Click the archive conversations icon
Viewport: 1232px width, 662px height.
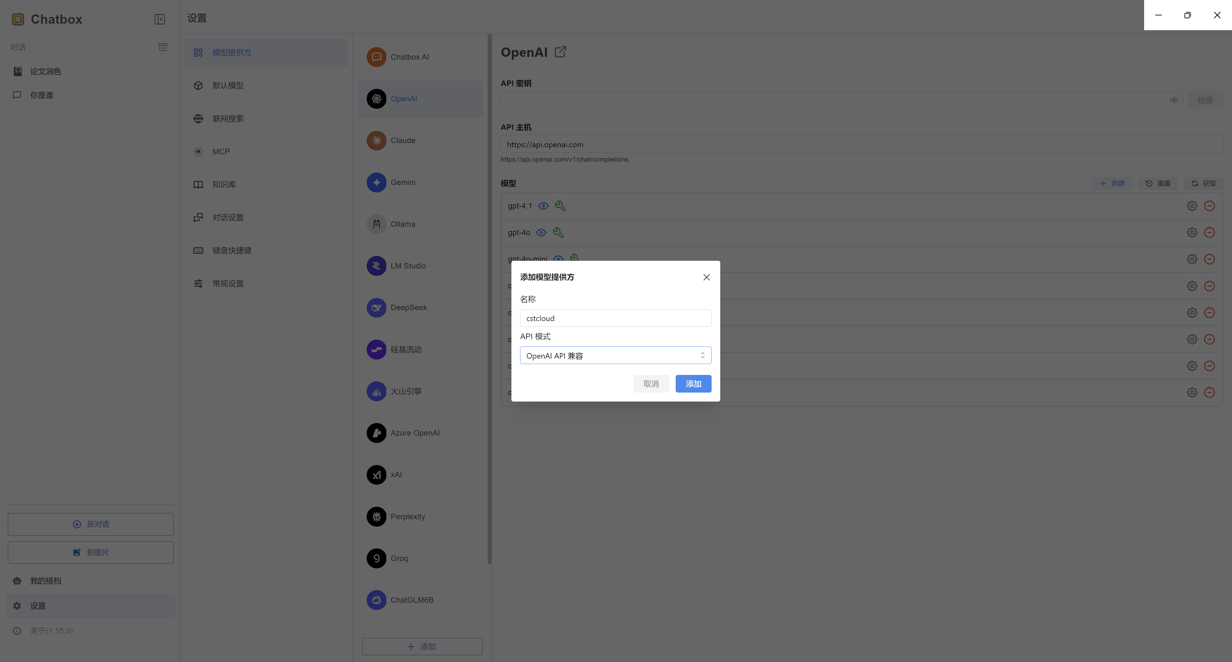pyautogui.click(x=163, y=47)
